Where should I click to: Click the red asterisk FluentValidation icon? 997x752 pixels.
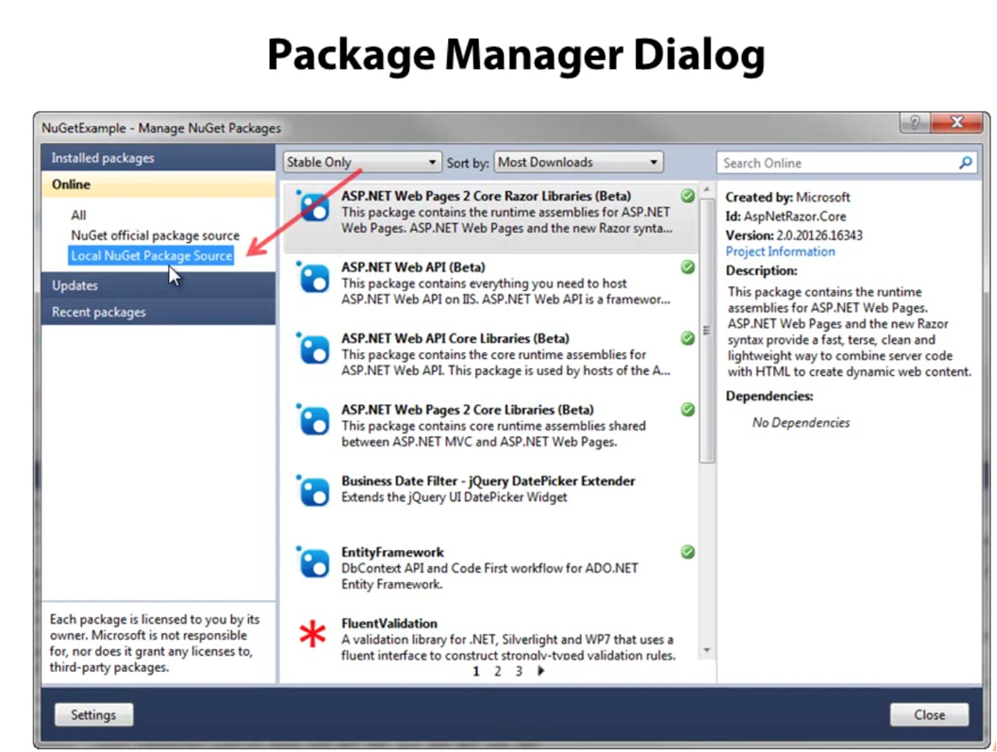click(x=313, y=635)
